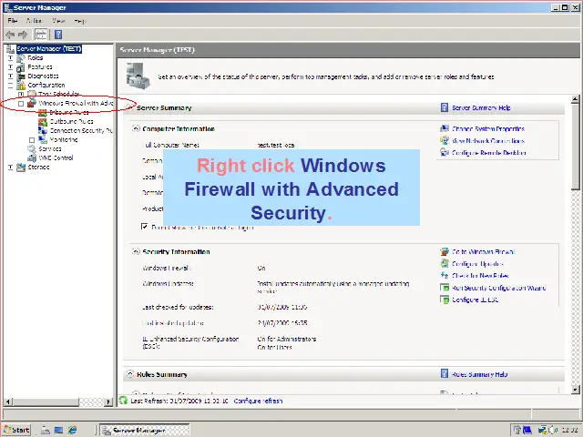The image size is (583, 437).
Task: Click the vertical scrollbar down arrow
Action: (575, 390)
